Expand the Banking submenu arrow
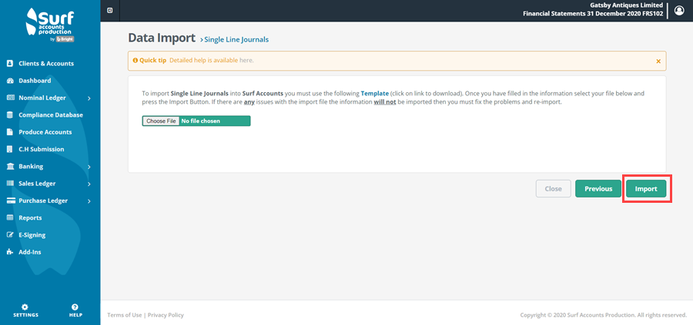Screen dimensions: 693x325 coord(89,167)
